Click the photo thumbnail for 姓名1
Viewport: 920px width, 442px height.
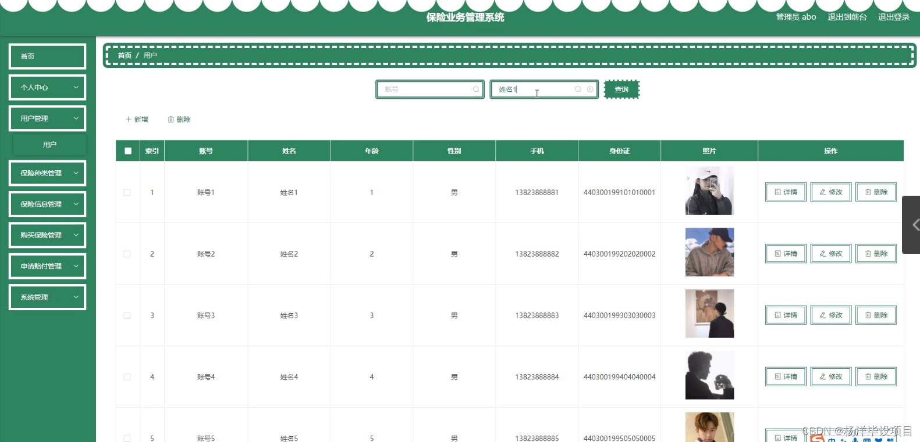click(x=709, y=191)
